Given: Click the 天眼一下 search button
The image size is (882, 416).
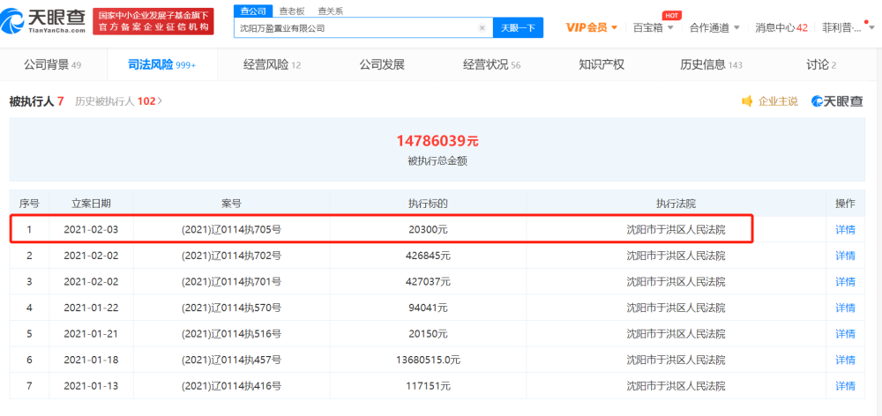Looking at the screenshot, I should pyautogui.click(x=518, y=27).
